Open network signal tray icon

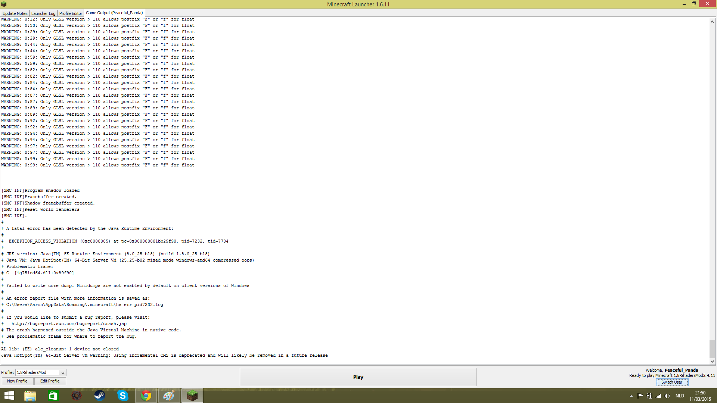[658, 396]
